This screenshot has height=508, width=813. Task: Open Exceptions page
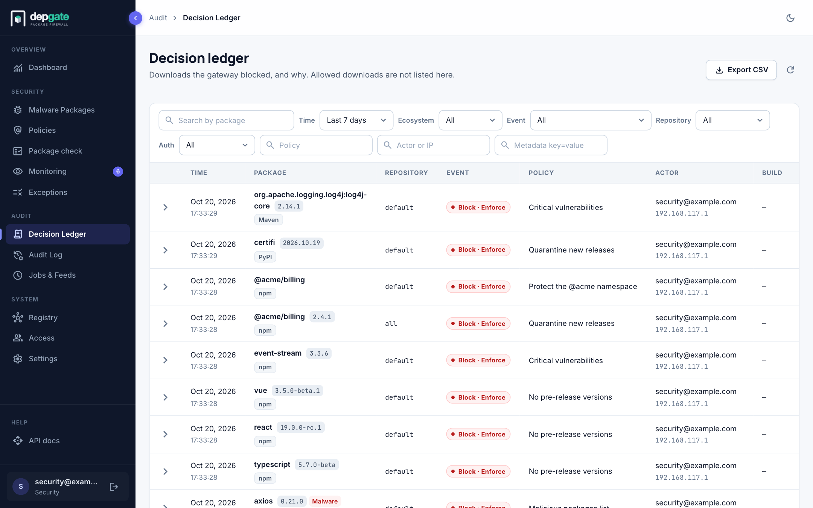68,192
